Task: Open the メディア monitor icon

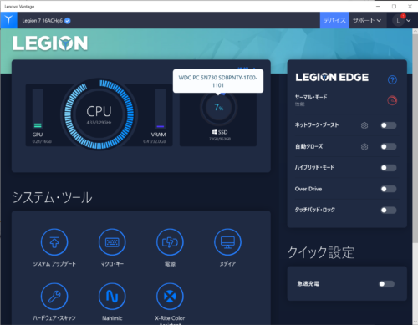Action: (x=227, y=242)
